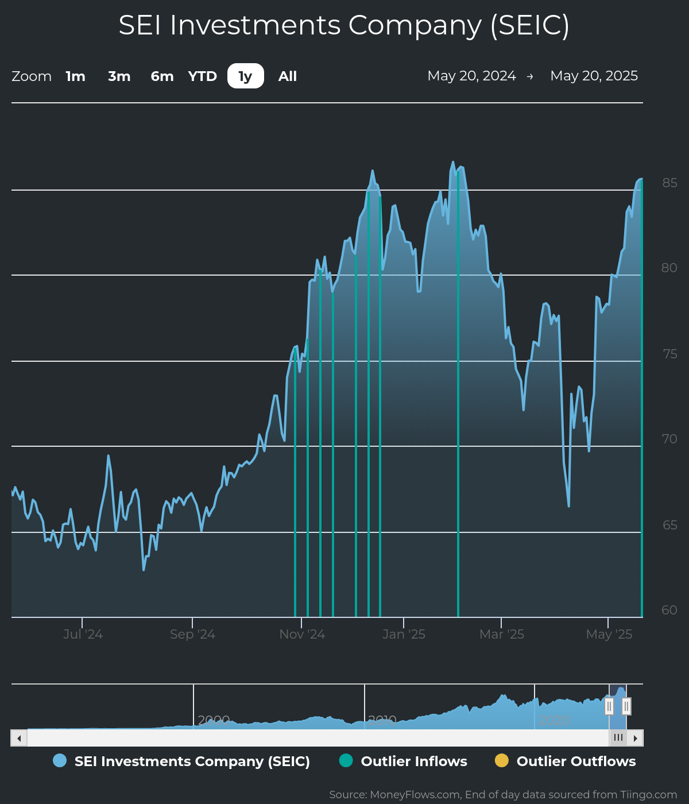Click the 60 price axis label
689x804 pixels.
click(x=669, y=610)
